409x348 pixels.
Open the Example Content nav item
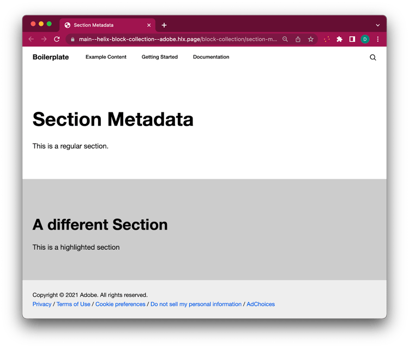106,57
